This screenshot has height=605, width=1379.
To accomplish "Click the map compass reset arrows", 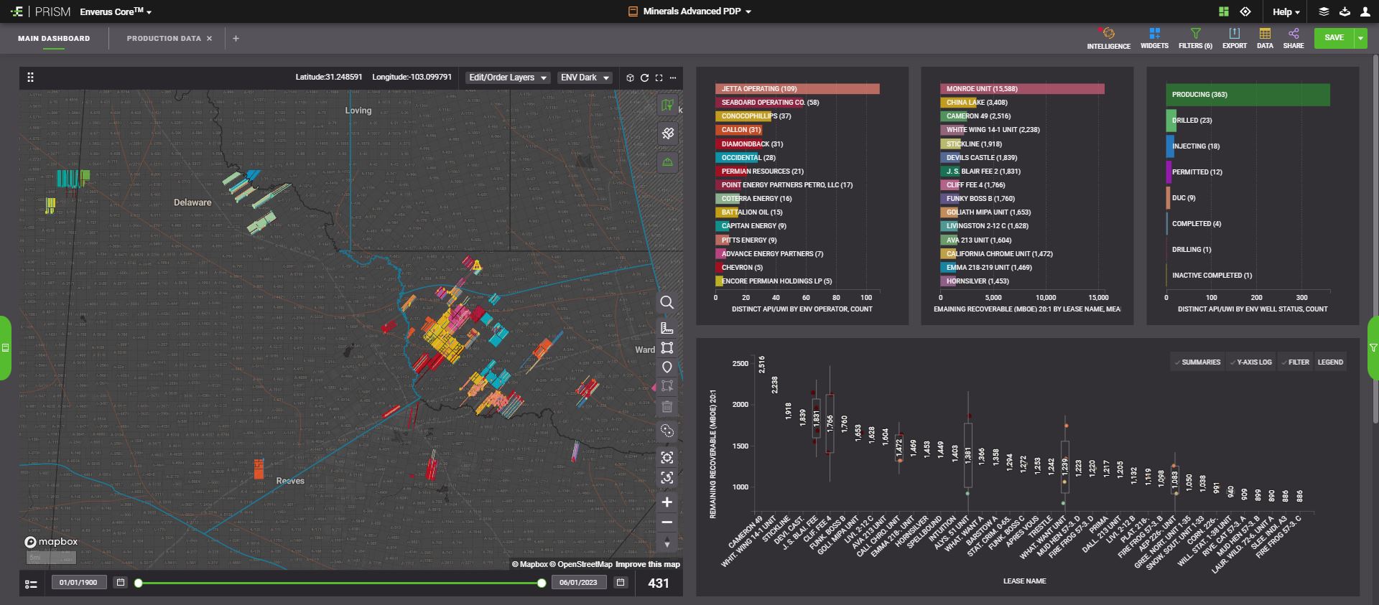I will click(x=667, y=543).
